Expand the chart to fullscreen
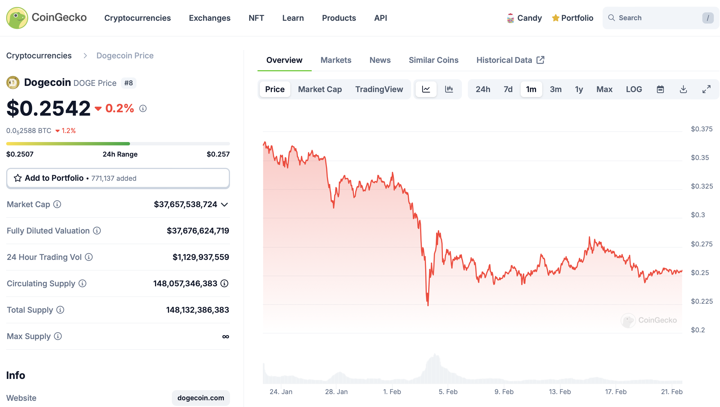The height and width of the screenshot is (407, 720). 706,89
